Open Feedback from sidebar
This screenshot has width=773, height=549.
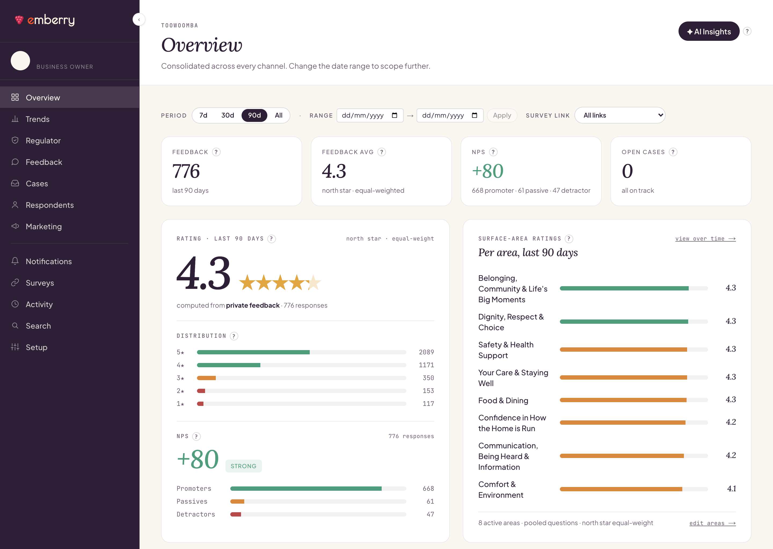coord(70,162)
